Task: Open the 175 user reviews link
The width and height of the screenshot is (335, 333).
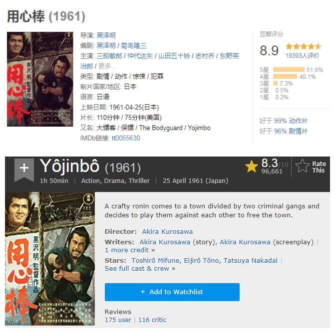Action: (118, 320)
